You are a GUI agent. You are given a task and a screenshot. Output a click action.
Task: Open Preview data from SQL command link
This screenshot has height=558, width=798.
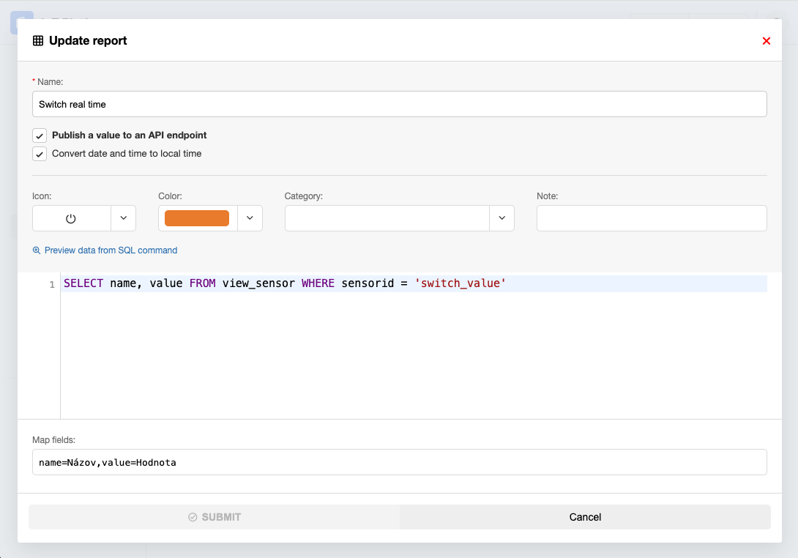(x=111, y=250)
